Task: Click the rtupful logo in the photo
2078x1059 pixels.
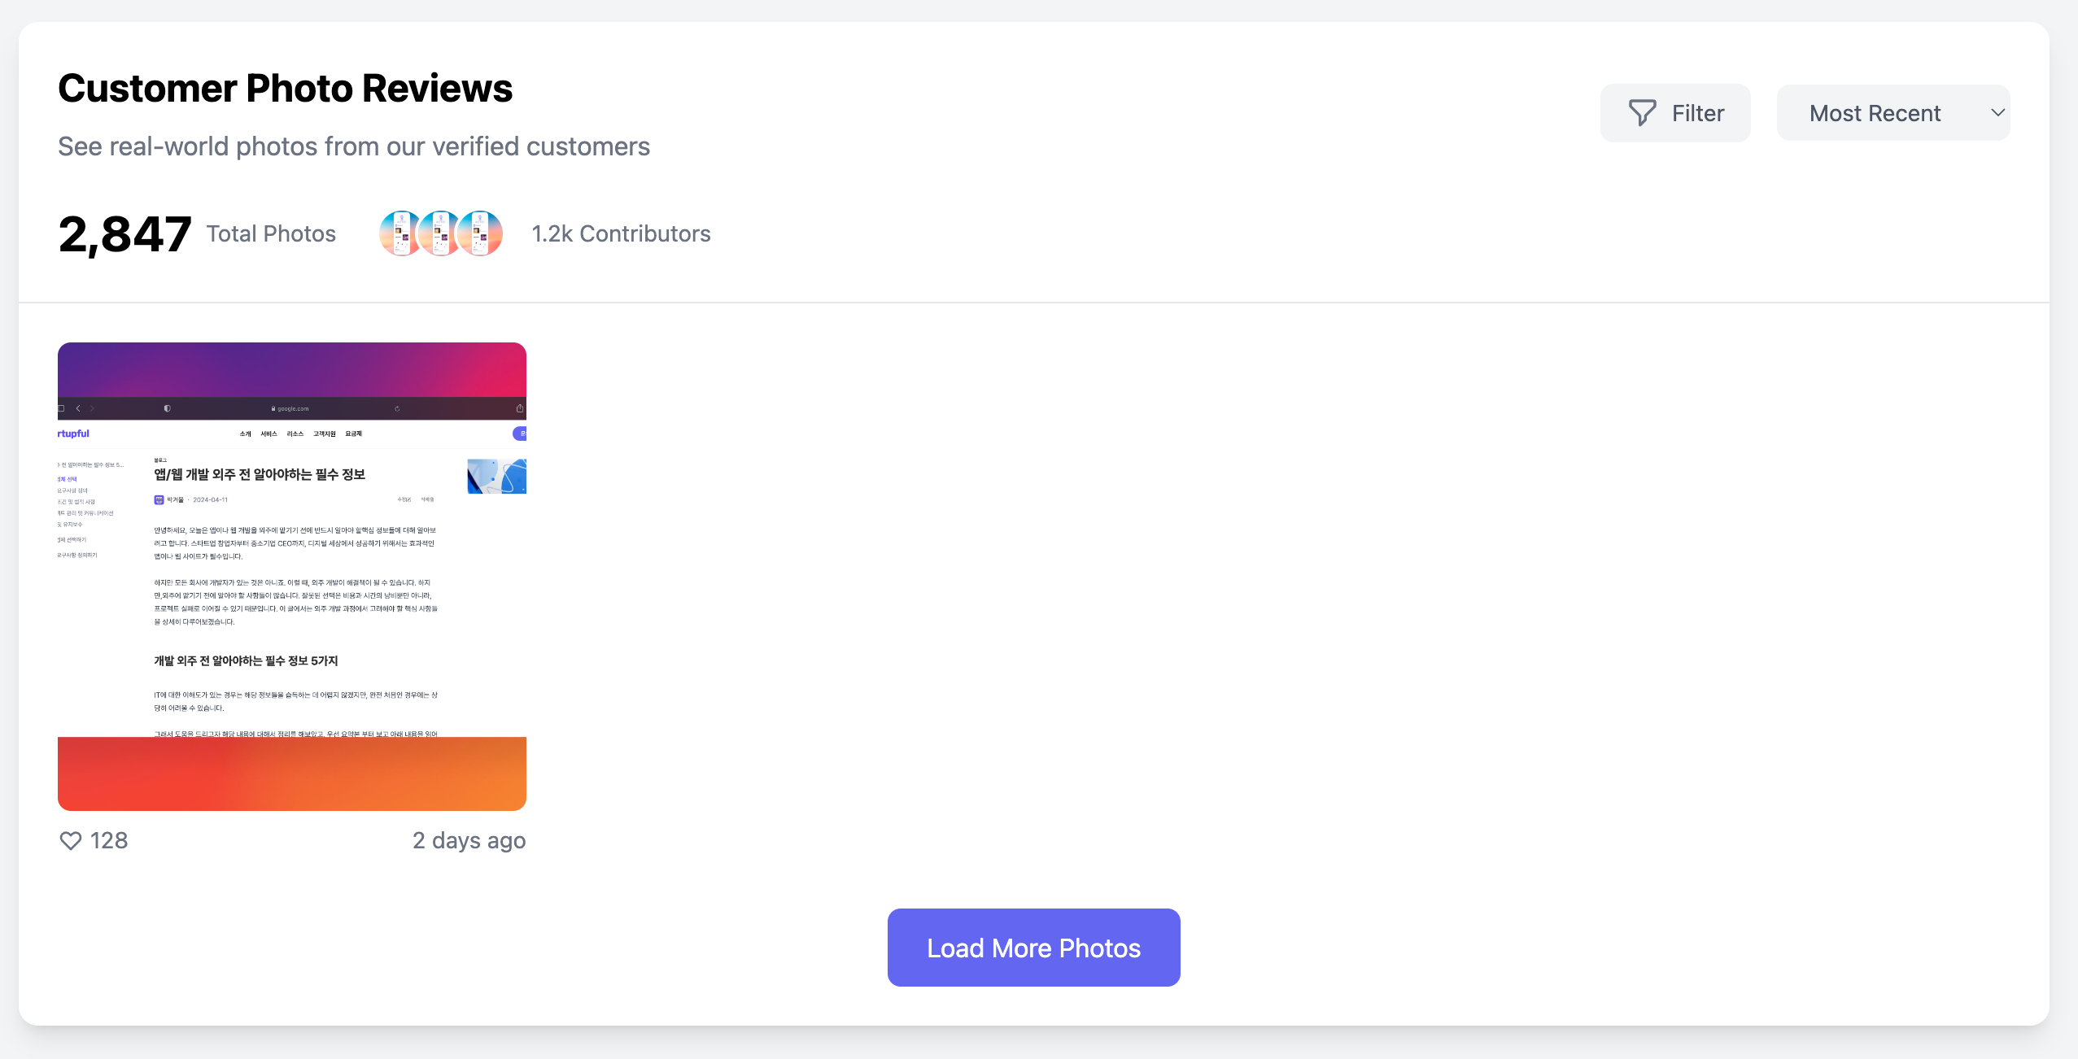Action: click(x=73, y=434)
